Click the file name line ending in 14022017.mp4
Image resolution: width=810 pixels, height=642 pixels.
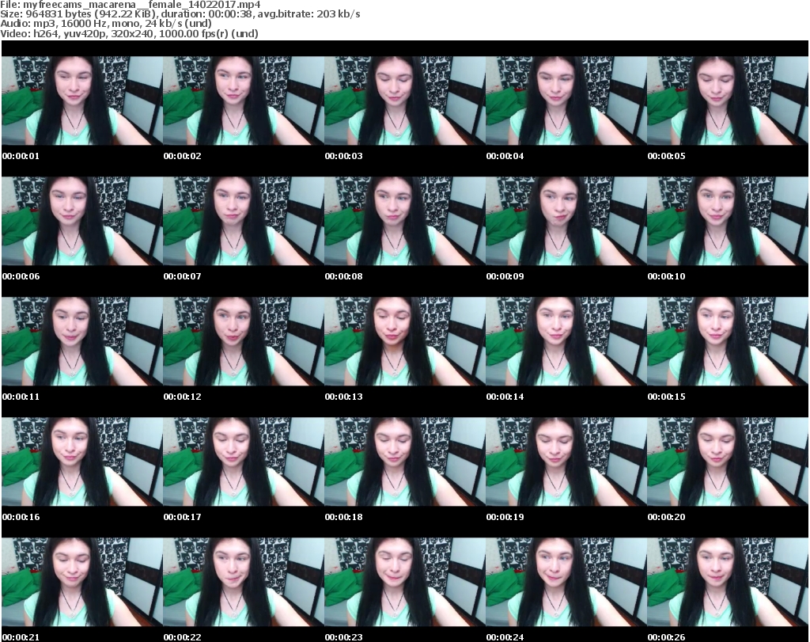tap(131, 5)
